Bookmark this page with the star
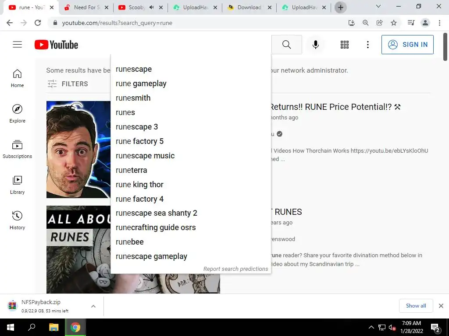449x336 pixels. (x=394, y=23)
